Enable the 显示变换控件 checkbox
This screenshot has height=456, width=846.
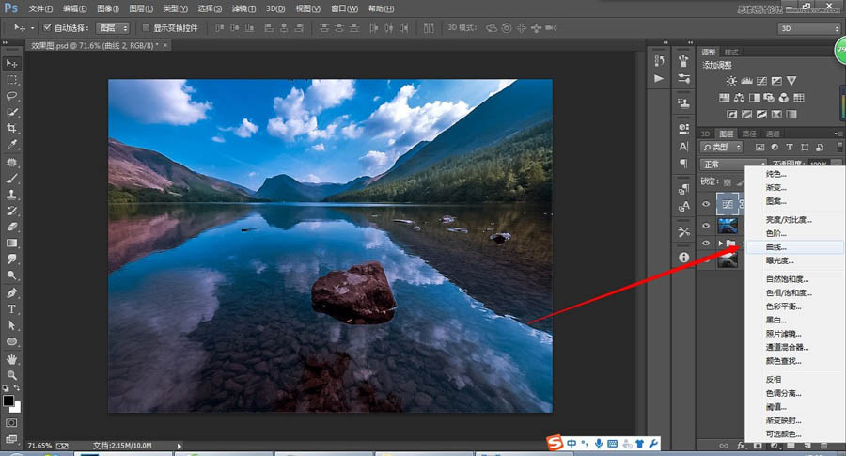click(x=147, y=27)
